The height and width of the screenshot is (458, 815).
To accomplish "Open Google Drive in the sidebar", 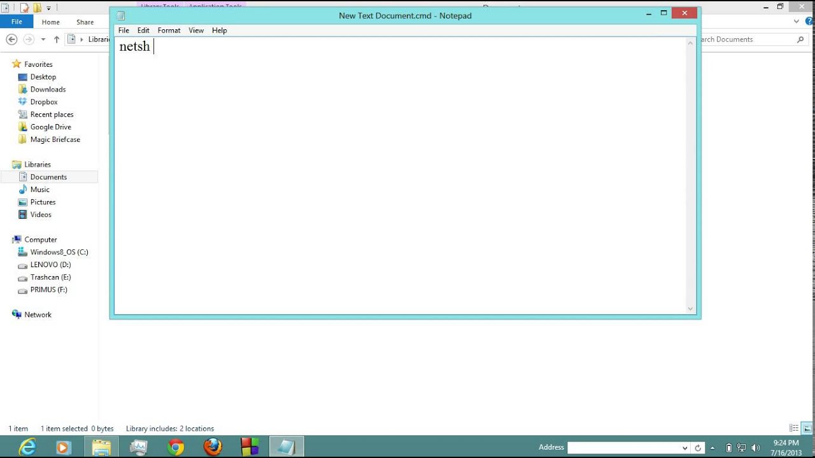I will click(50, 127).
